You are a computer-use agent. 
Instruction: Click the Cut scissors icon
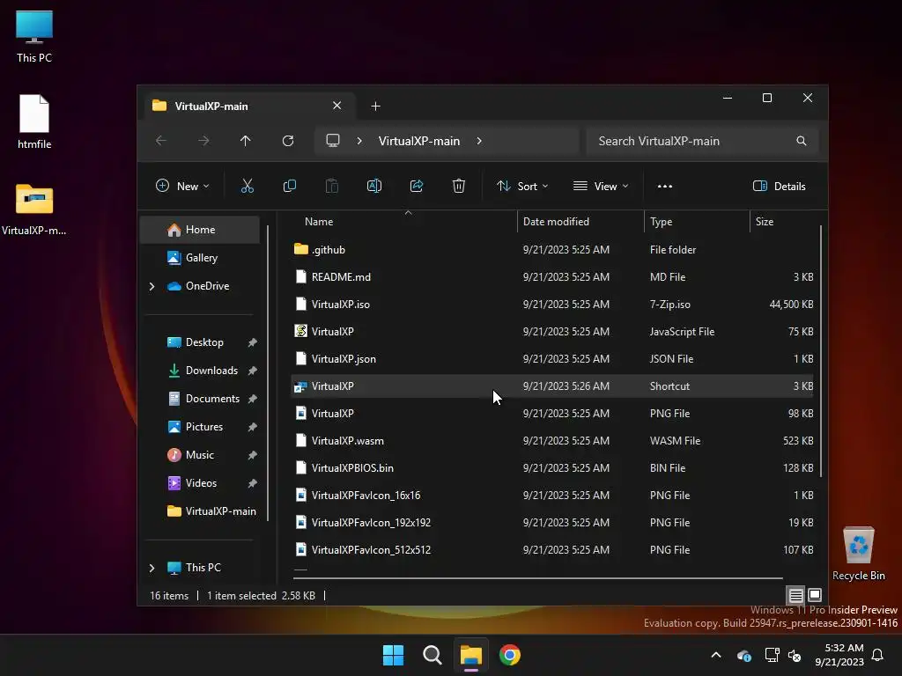(x=247, y=186)
